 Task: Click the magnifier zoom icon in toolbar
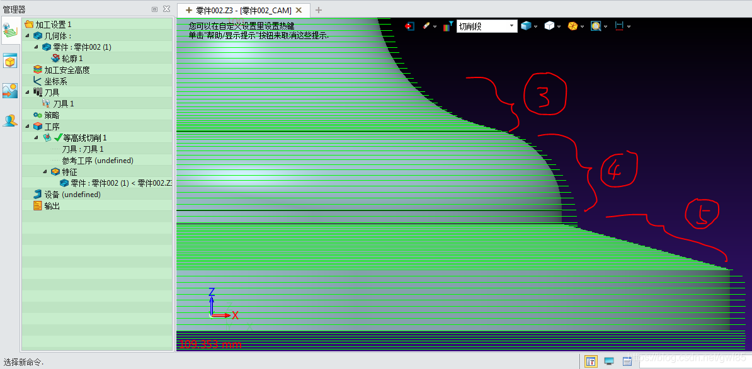pos(596,26)
